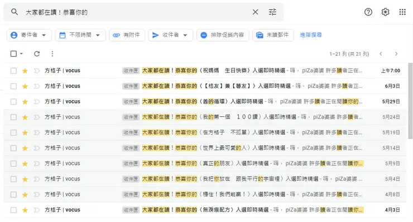This screenshot has height=222, width=413.
Task: Toggle star on 5月19日 email
Action: (x=25, y=132)
